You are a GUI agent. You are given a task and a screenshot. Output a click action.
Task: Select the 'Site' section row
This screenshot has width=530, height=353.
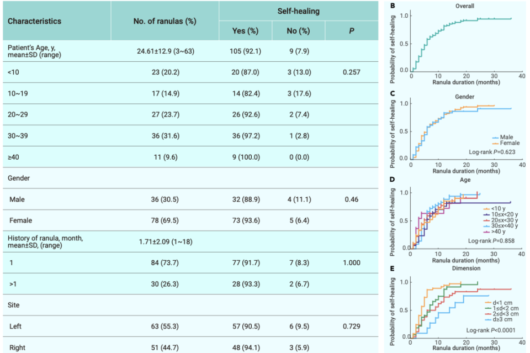[190, 305]
